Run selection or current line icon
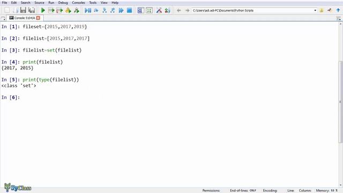The height and width of the screenshot is (193, 343). click(68, 10)
